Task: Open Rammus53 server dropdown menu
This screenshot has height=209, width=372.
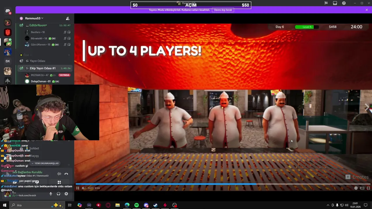Action: click(34, 18)
